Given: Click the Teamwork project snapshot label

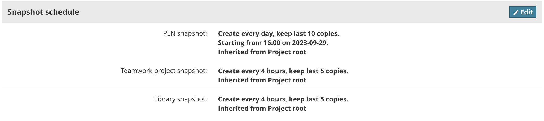Looking at the screenshot, I should pos(164,71).
